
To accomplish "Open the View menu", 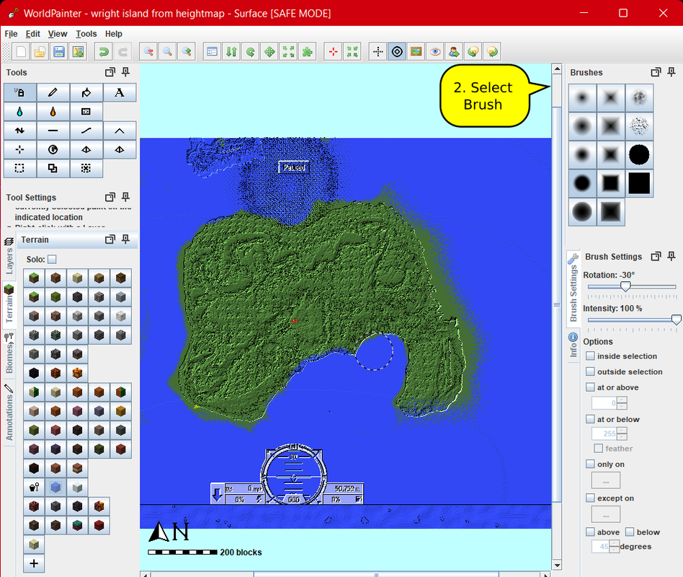I will click(58, 34).
